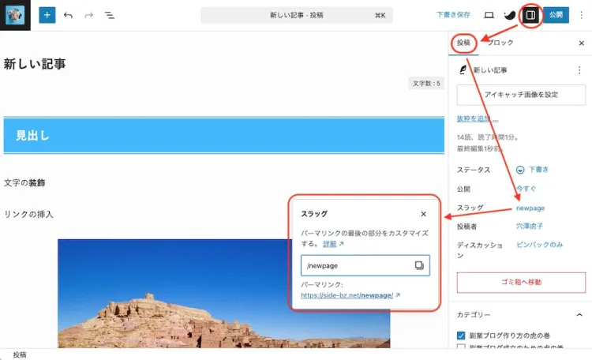
Task: Collapse the カテゴリー panel
Action: [579, 315]
